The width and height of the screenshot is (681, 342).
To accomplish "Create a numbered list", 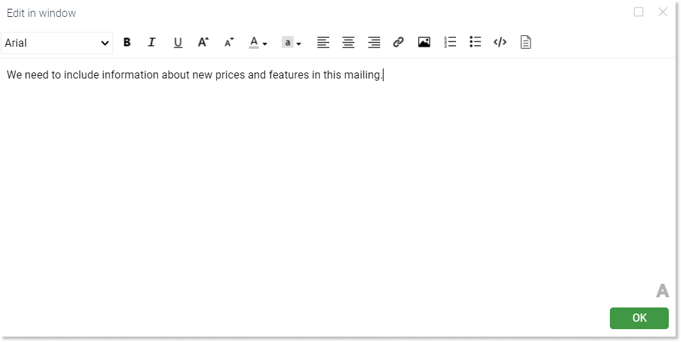I will tap(450, 42).
